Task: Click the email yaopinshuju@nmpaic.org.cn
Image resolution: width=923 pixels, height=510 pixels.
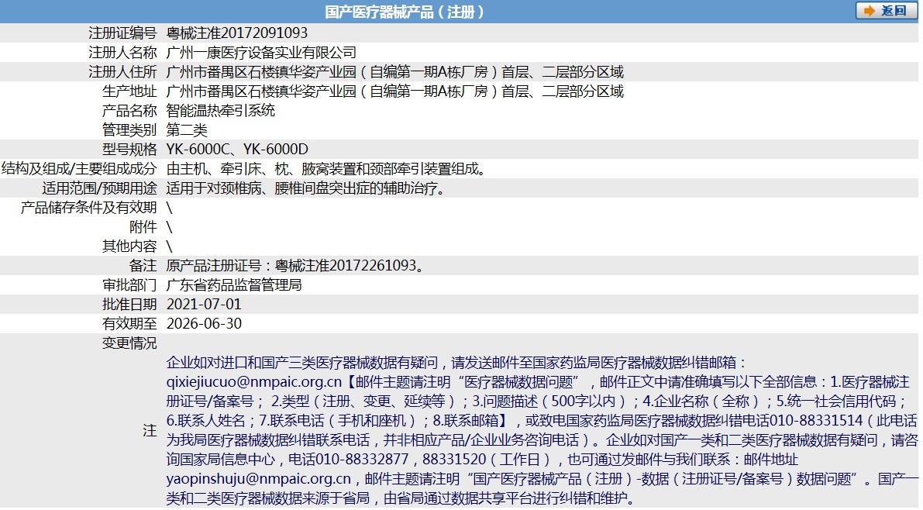Action: coord(258,479)
